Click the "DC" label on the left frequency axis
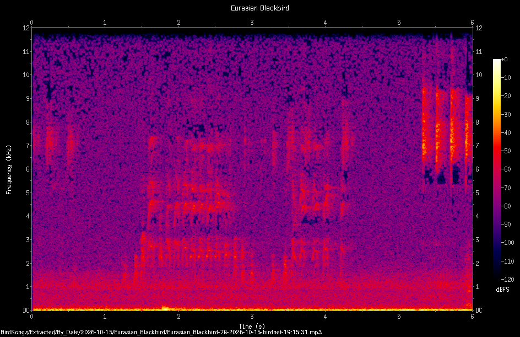Screen dimensions: 520x337 (x=26, y=311)
